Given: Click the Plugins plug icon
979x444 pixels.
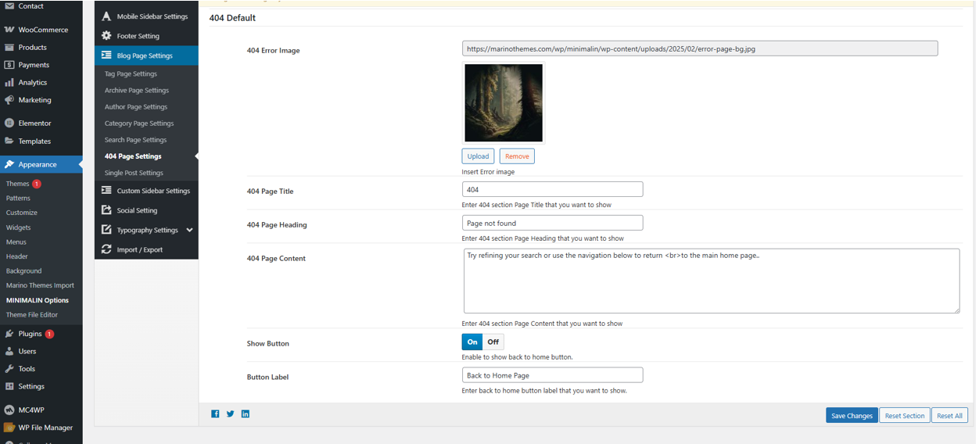Looking at the screenshot, I should 9,334.
